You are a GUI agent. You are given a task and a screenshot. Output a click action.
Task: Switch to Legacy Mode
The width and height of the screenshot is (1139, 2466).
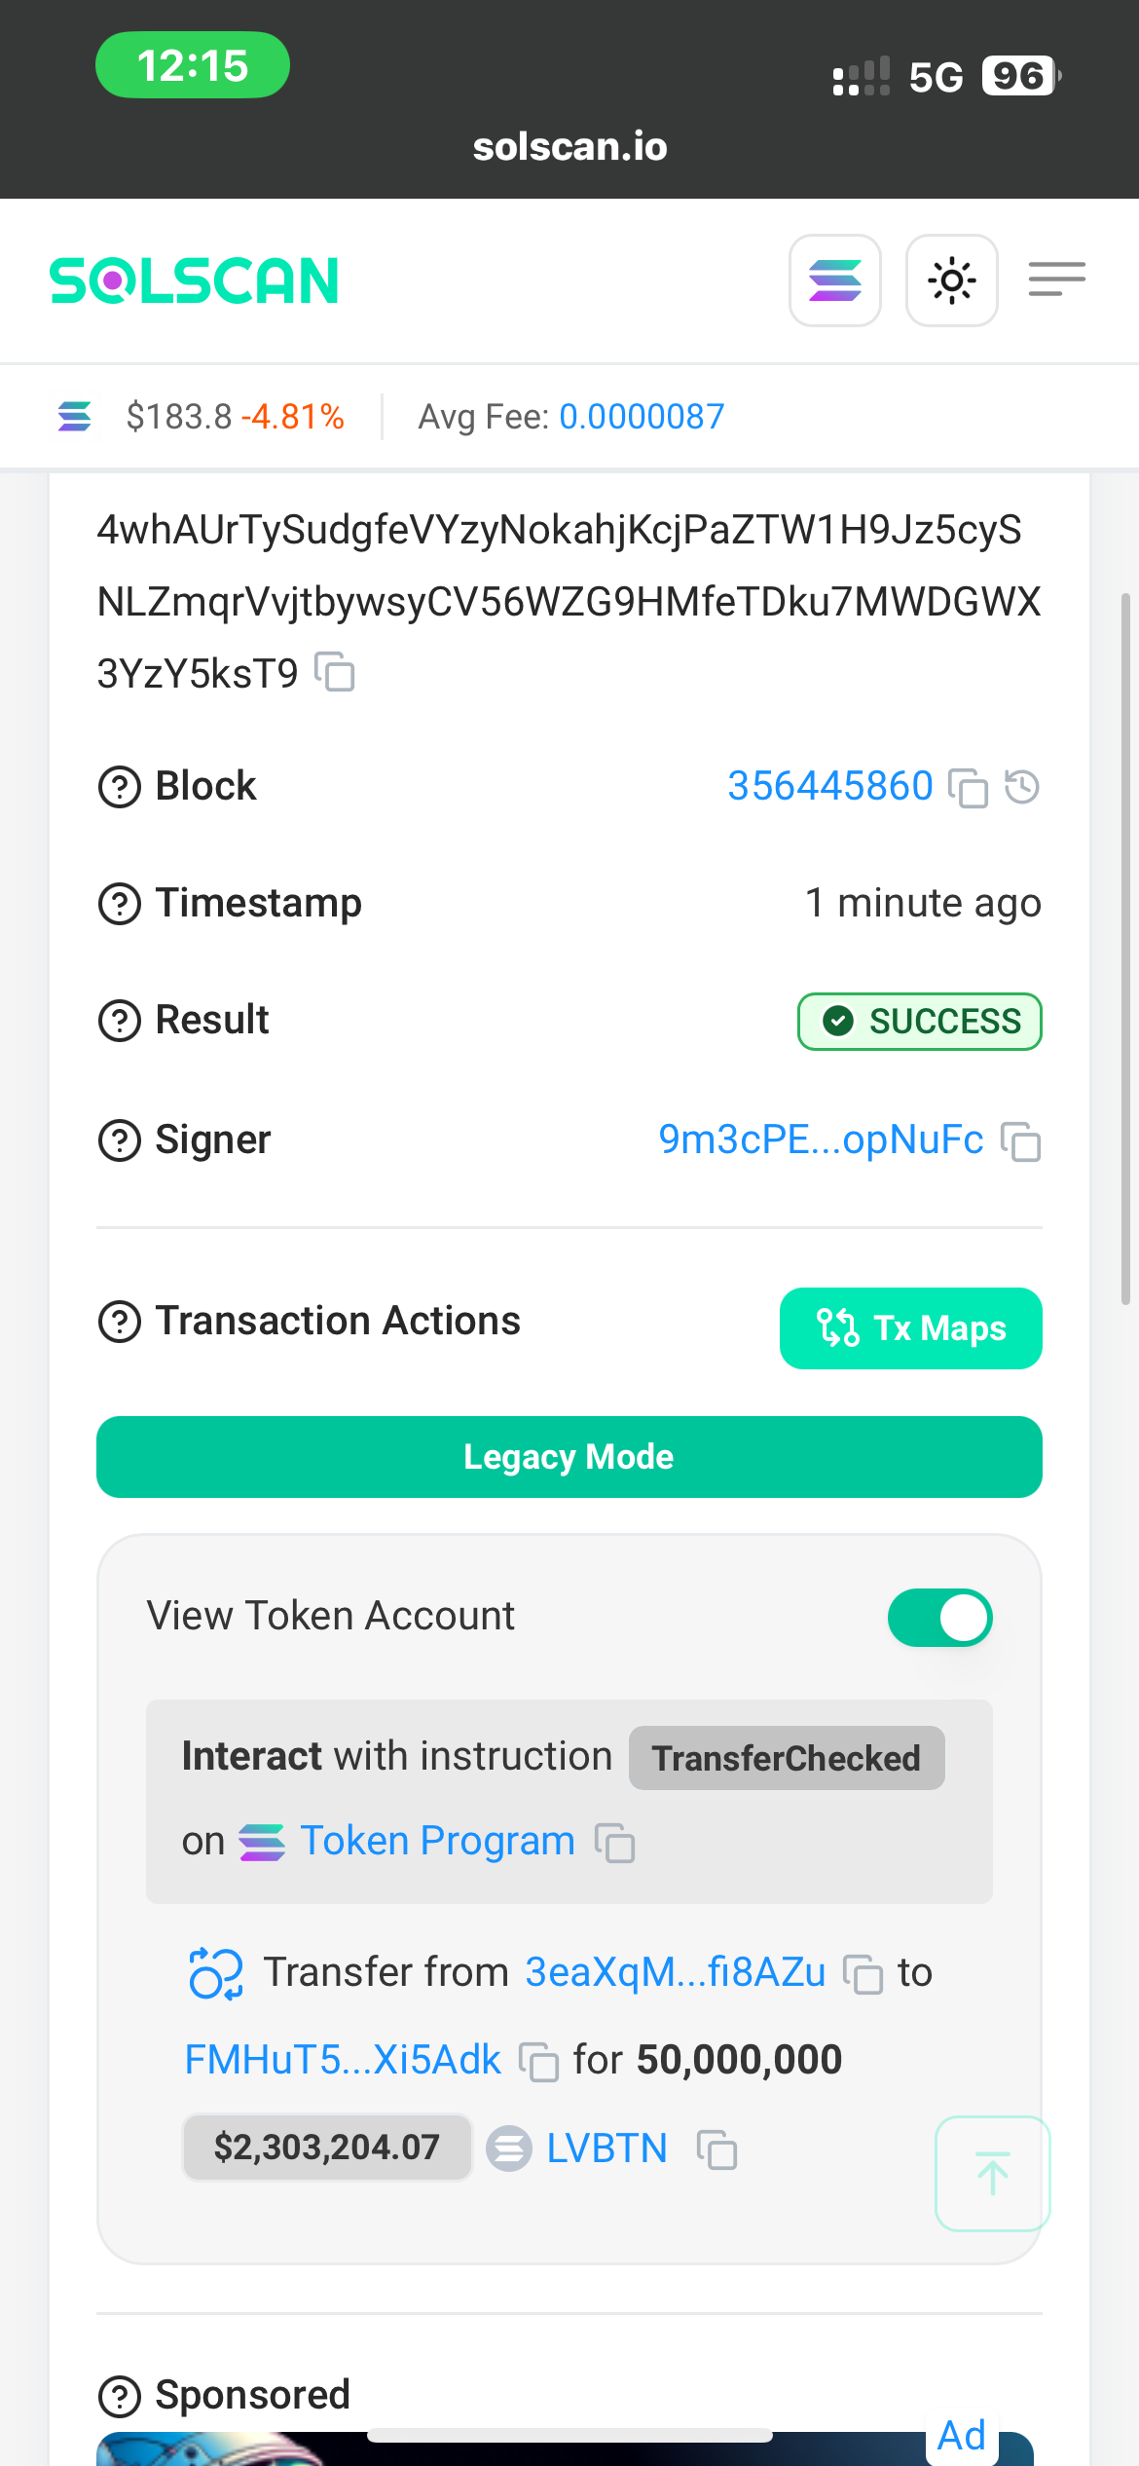pyautogui.click(x=569, y=1457)
